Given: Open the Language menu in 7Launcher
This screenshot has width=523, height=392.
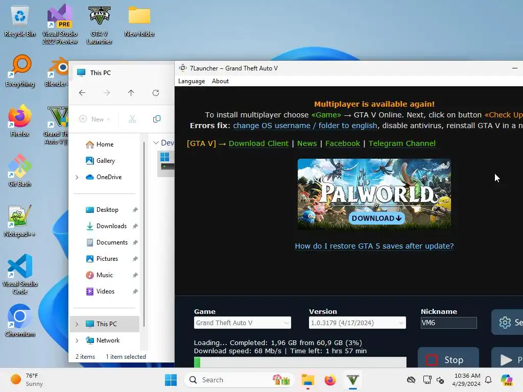Looking at the screenshot, I should pos(192,81).
